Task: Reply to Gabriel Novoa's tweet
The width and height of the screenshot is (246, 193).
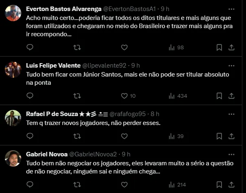Action: pyautogui.click(x=30, y=184)
